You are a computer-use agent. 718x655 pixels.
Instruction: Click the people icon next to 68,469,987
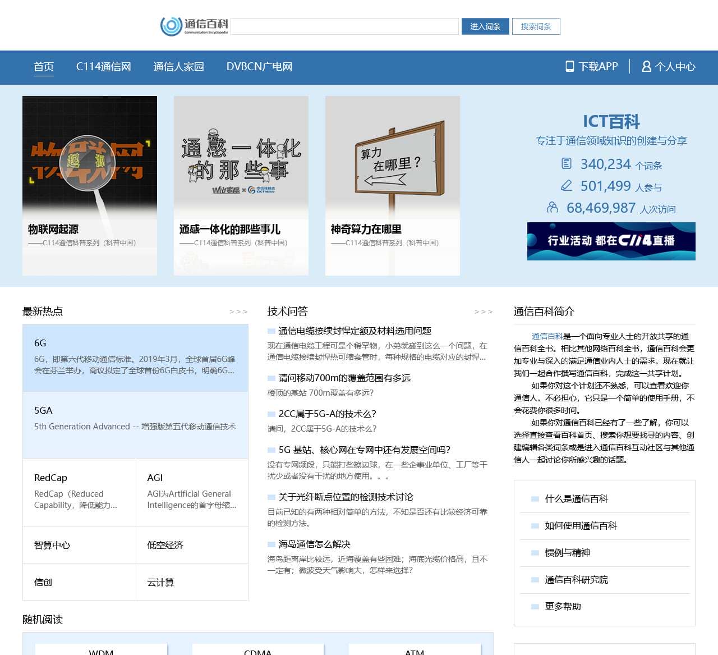pyautogui.click(x=553, y=208)
